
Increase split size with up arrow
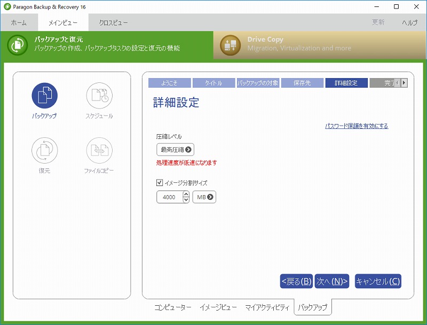click(186, 194)
